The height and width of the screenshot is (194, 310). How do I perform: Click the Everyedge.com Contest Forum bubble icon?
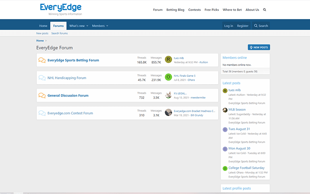pos(42,113)
